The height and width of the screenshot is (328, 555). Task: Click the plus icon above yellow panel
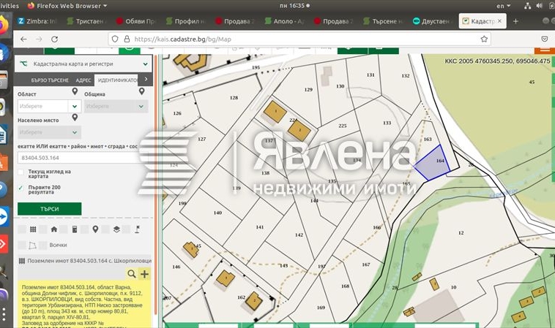[x=144, y=274]
